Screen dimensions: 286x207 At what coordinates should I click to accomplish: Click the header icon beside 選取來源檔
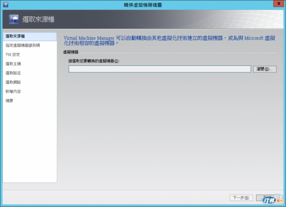coord(14,19)
